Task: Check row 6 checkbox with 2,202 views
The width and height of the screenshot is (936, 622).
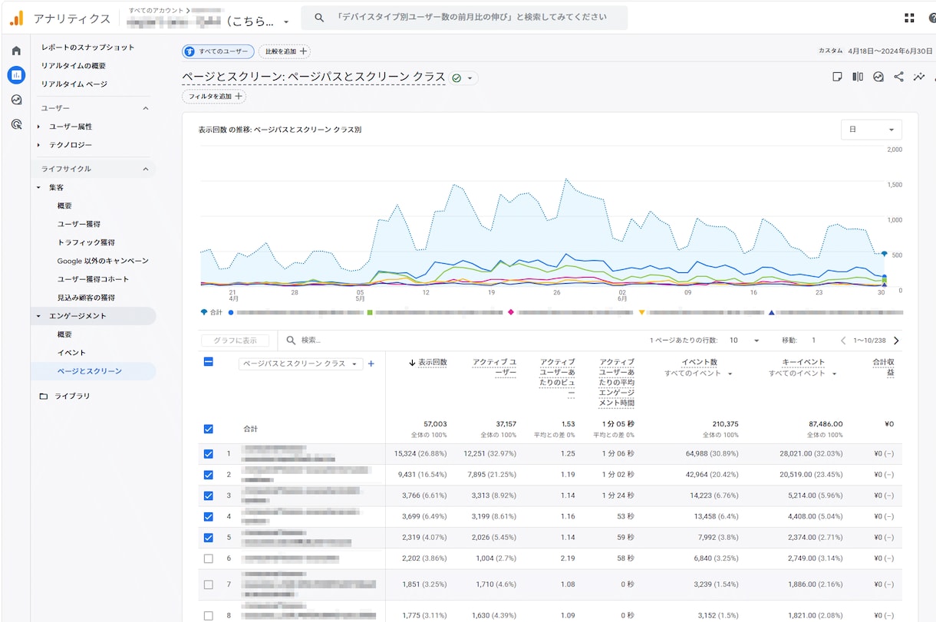Action: (208, 558)
